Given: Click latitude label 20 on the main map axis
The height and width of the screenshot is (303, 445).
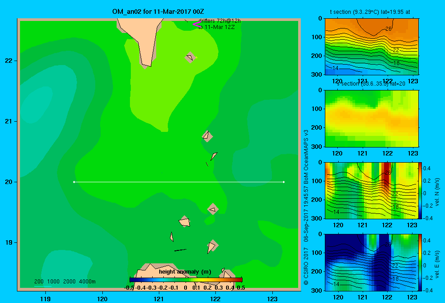Looking at the screenshot, I should click(9, 182).
